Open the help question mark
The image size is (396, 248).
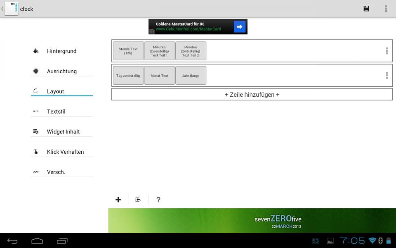(158, 200)
